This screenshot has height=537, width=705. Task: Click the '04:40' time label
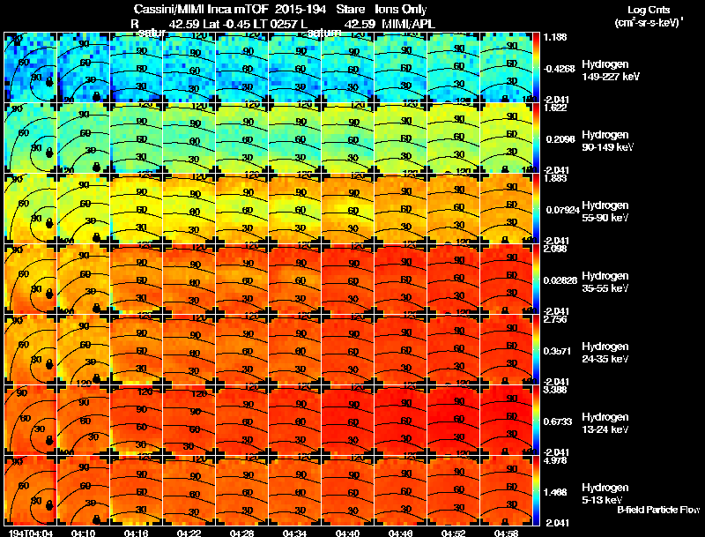click(x=347, y=533)
